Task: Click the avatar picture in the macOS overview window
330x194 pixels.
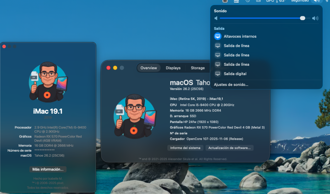Action: tap(135, 116)
